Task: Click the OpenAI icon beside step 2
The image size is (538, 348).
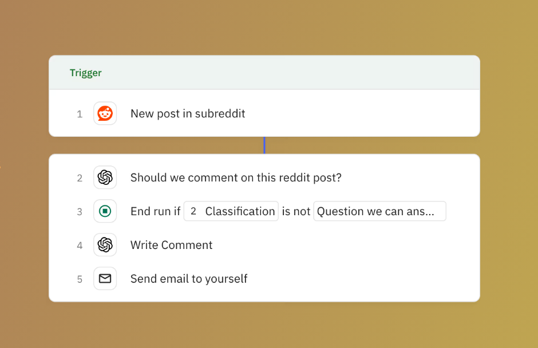Action: (x=105, y=177)
